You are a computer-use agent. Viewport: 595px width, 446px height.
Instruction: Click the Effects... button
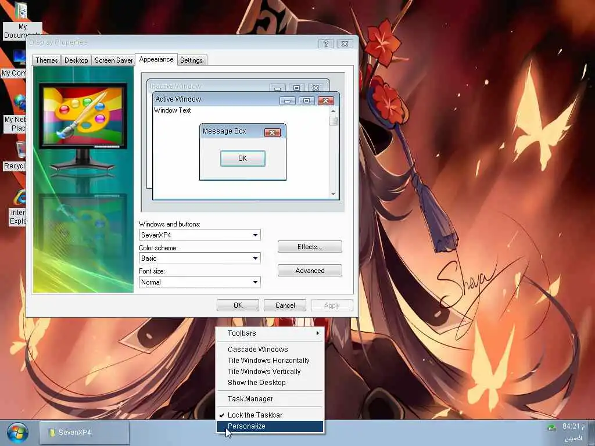pos(310,246)
